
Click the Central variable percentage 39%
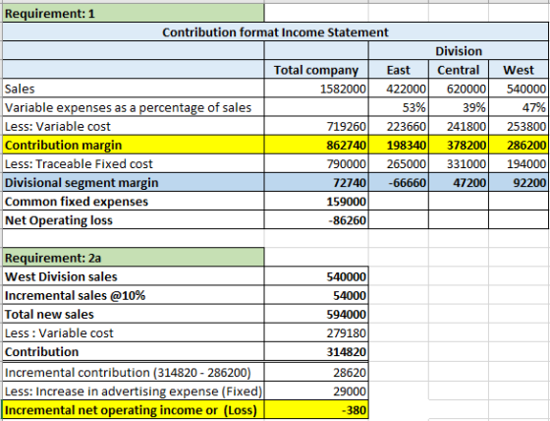(x=458, y=107)
